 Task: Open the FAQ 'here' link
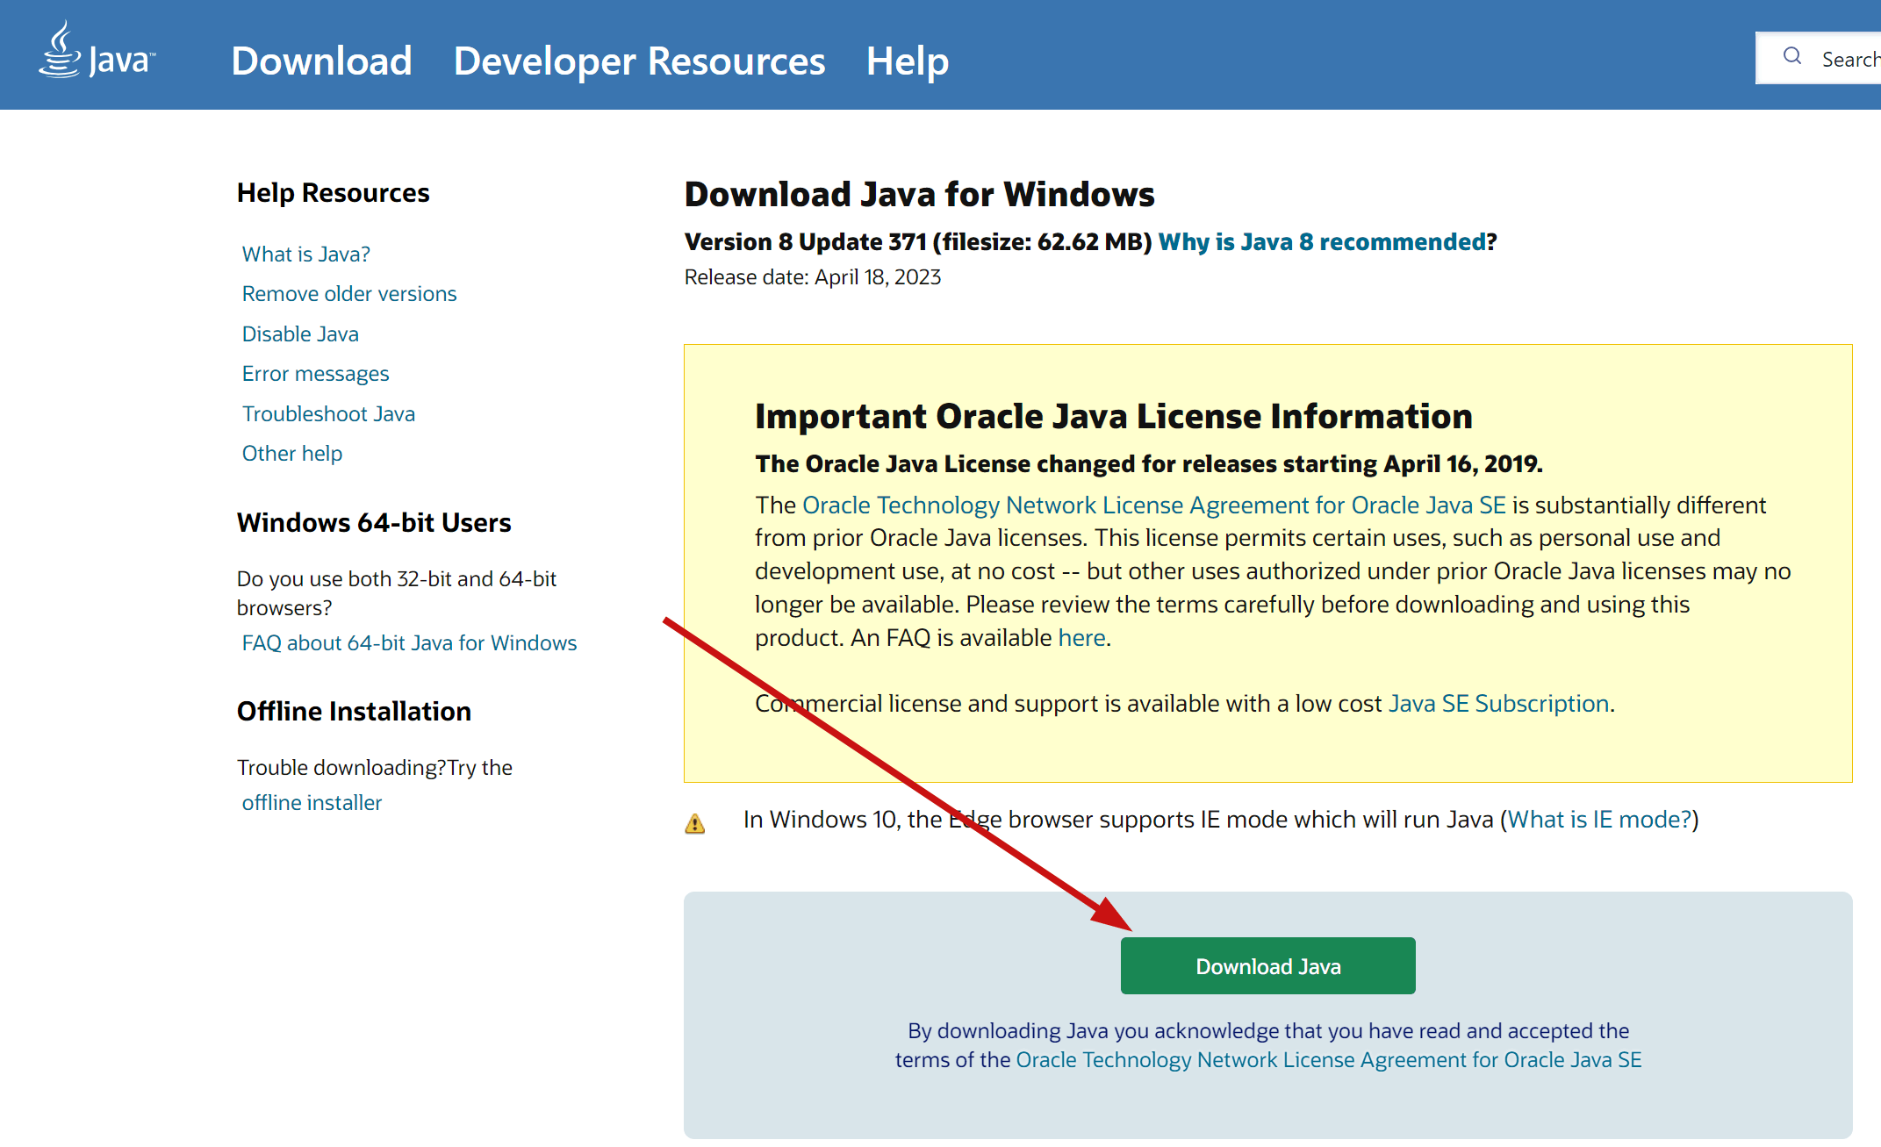(1080, 637)
